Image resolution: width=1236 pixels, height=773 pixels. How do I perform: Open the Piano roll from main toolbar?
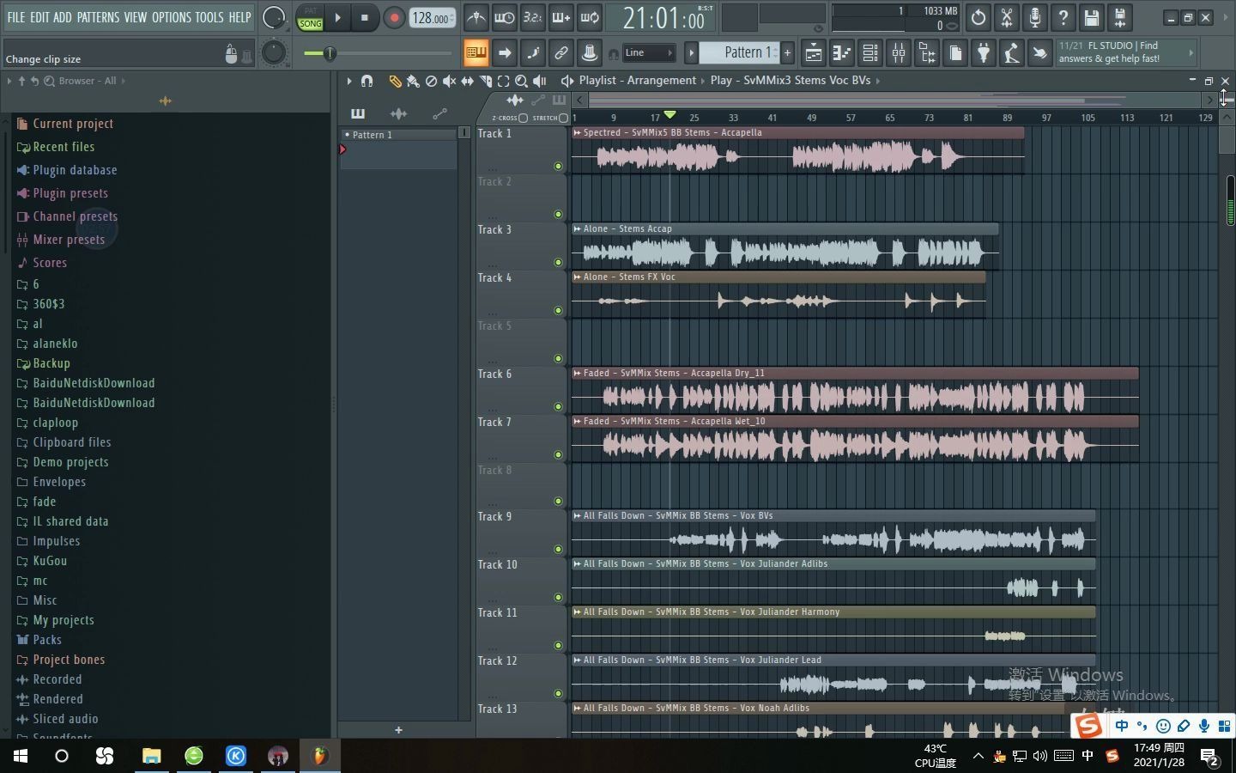pos(842,53)
